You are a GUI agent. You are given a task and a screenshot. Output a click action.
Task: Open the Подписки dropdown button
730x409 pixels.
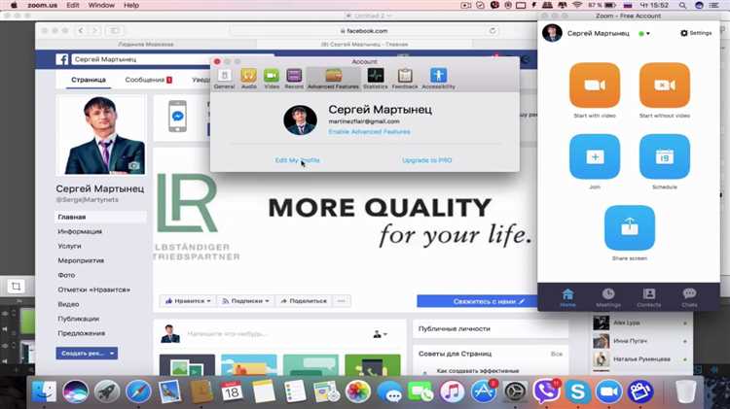(x=245, y=301)
